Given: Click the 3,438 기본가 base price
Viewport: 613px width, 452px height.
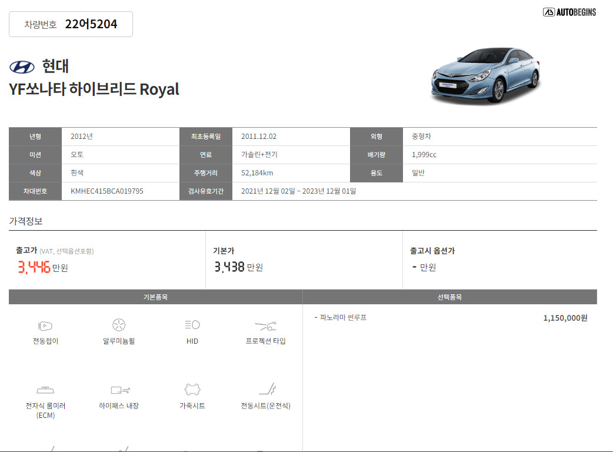Looking at the screenshot, I should [x=229, y=267].
